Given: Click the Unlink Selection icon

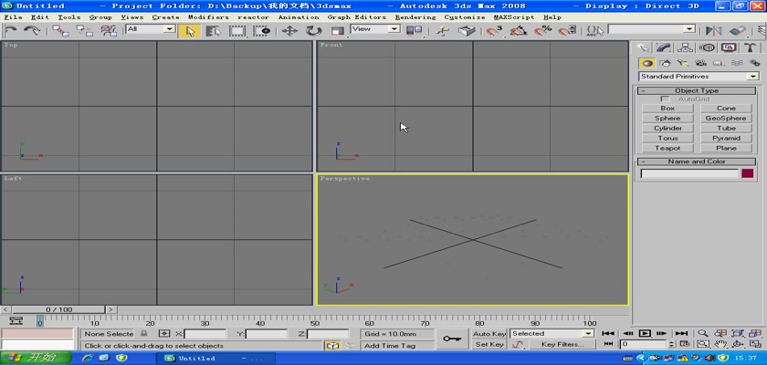Looking at the screenshot, I should (84, 30).
